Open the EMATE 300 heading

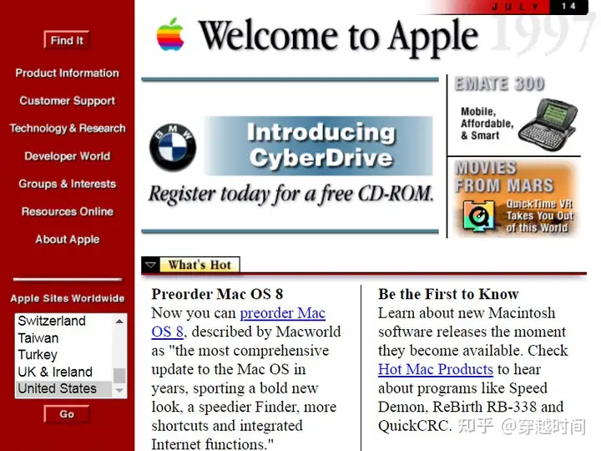point(499,84)
